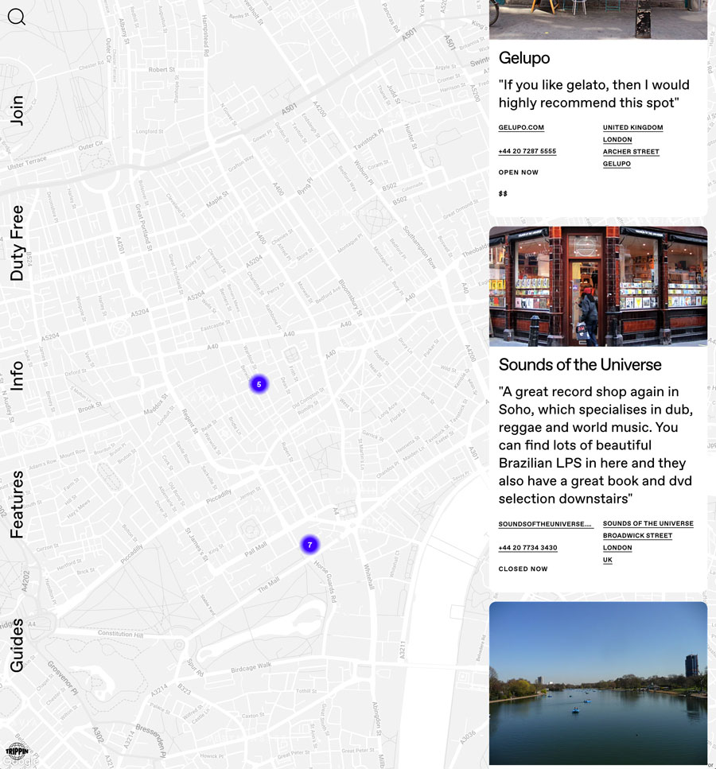Open the Duty Free section
Viewport: 716px width, 769px height.
(x=16, y=243)
